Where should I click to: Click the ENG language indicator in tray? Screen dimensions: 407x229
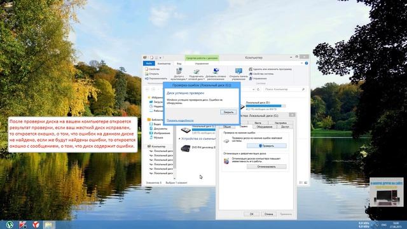click(384, 225)
